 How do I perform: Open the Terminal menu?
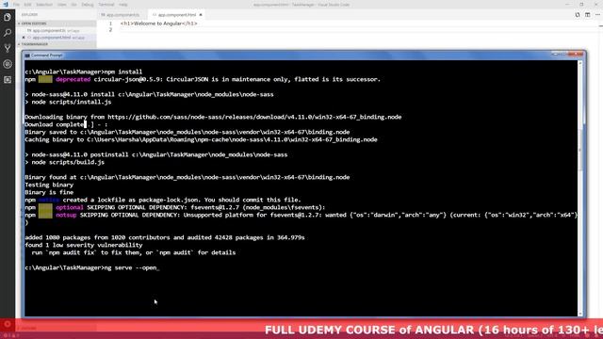(x=106, y=5)
